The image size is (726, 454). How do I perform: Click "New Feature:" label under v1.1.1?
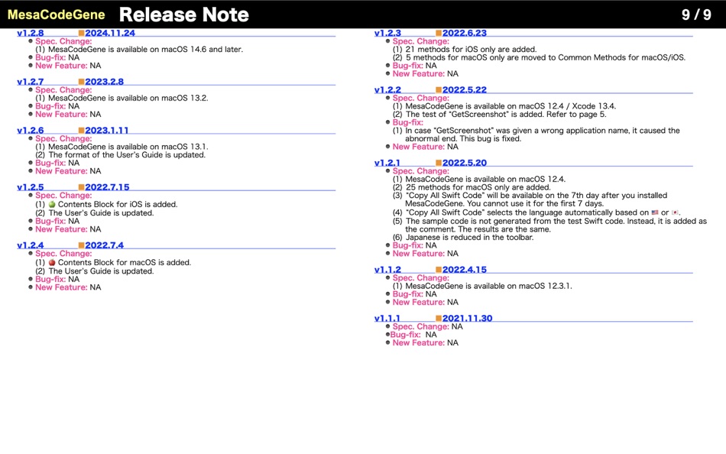[x=419, y=343]
